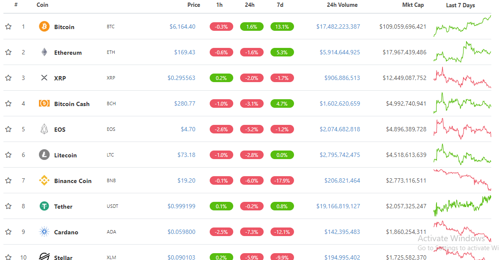Image resolution: width=499 pixels, height=260 pixels.
Task: Click the Binance Coin logo icon
Action: tap(44, 180)
